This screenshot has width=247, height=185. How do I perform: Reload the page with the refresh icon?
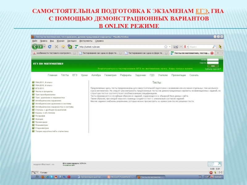pyautogui.click(x=50, y=47)
